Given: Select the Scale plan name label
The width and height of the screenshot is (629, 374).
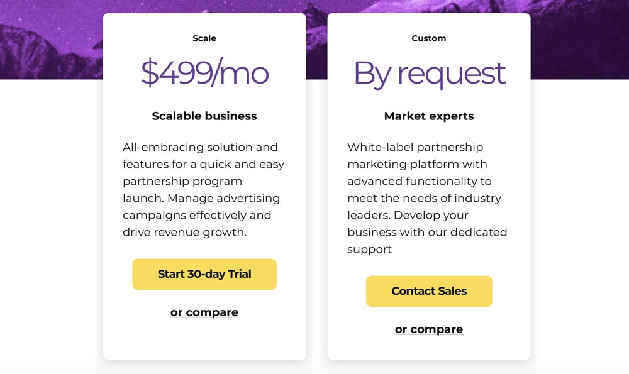Looking at the screenshot, I should 204,38.
